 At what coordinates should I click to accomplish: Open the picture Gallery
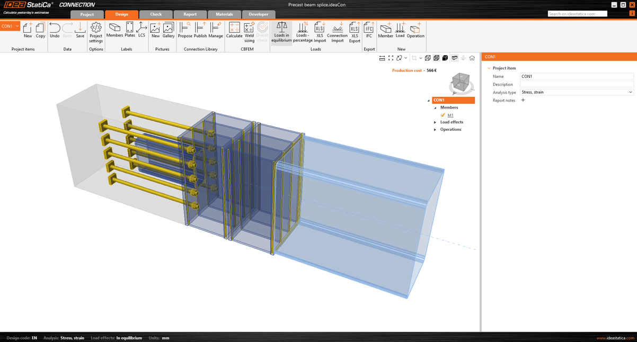tap(169, 30)
